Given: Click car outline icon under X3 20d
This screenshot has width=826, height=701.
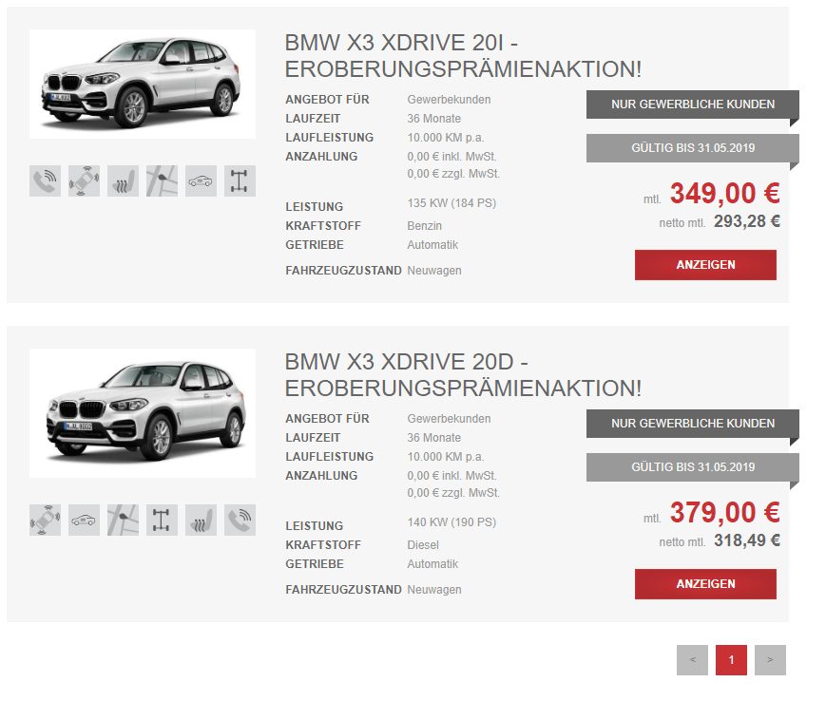Looking at the screenshot, I should (84, 520).
